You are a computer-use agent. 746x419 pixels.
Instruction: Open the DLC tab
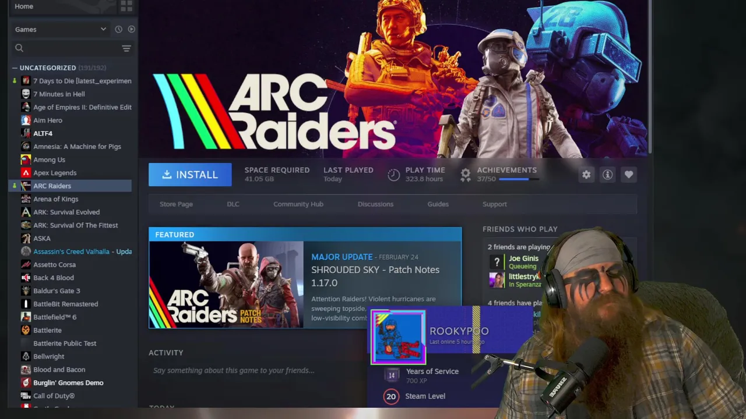pos(233,204)
